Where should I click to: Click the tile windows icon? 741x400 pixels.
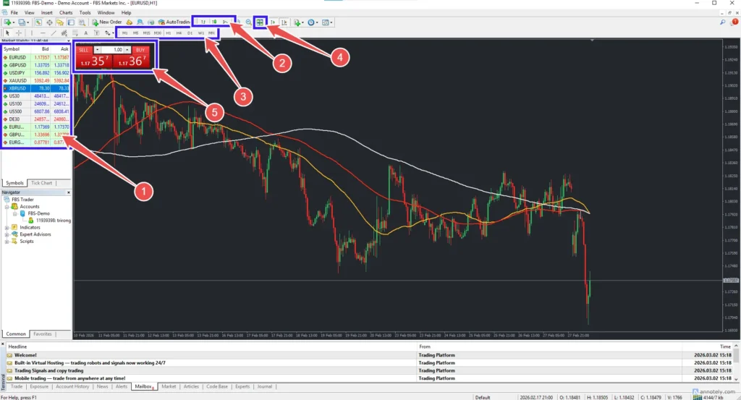tap(261, 22)
